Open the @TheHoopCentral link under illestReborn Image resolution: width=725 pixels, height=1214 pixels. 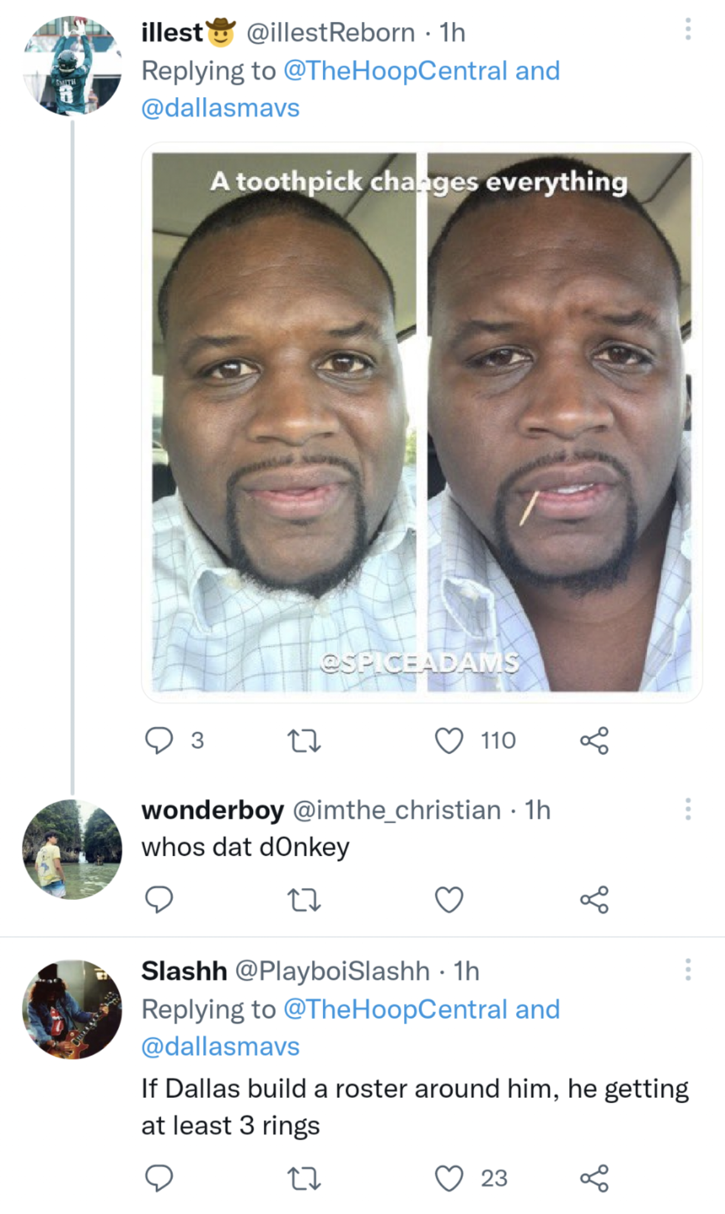(x=395, y=71)
